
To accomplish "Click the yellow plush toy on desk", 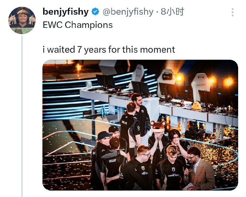I will (196, 105).
